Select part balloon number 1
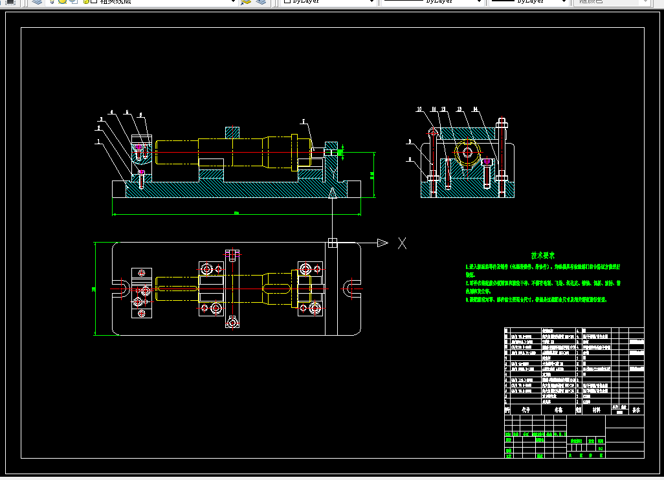664x480 pixels. (x=98, y=142)
